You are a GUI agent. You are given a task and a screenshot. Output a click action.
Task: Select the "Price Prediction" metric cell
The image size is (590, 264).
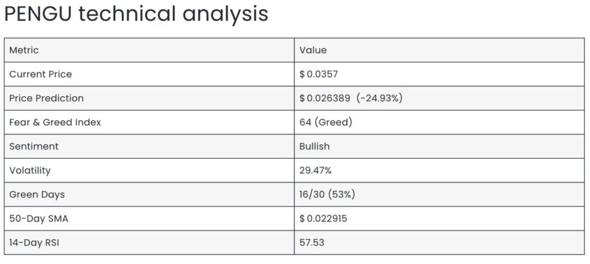tap(46, 98)
